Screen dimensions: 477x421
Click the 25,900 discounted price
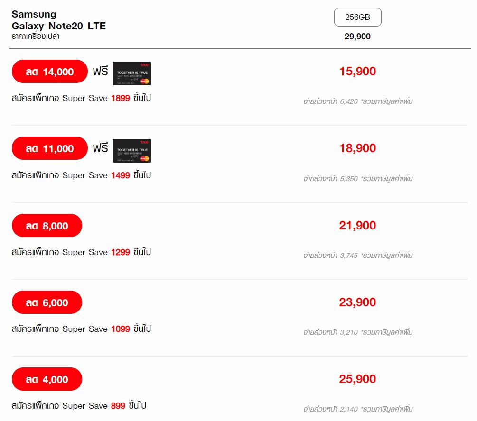tap(357, 379)
